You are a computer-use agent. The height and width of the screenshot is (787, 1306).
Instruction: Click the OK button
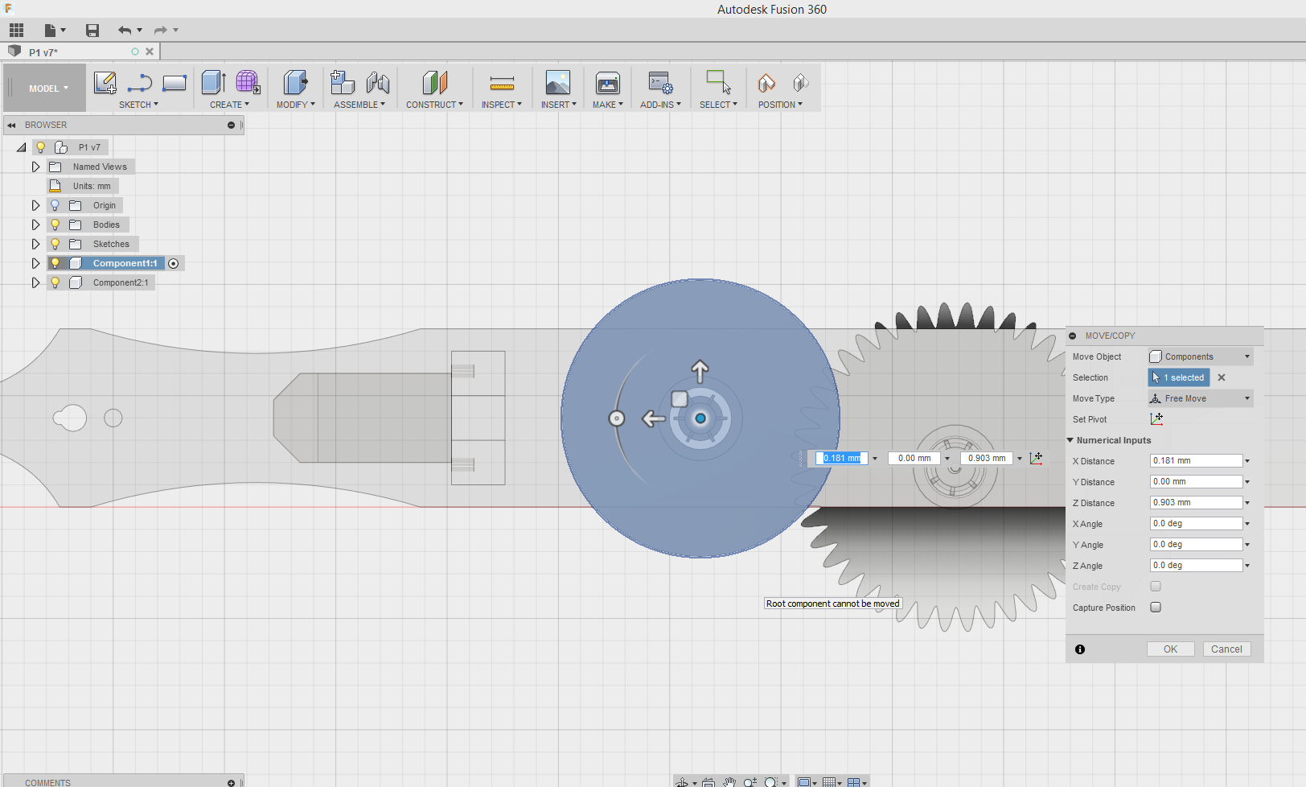click(1170, 649)
